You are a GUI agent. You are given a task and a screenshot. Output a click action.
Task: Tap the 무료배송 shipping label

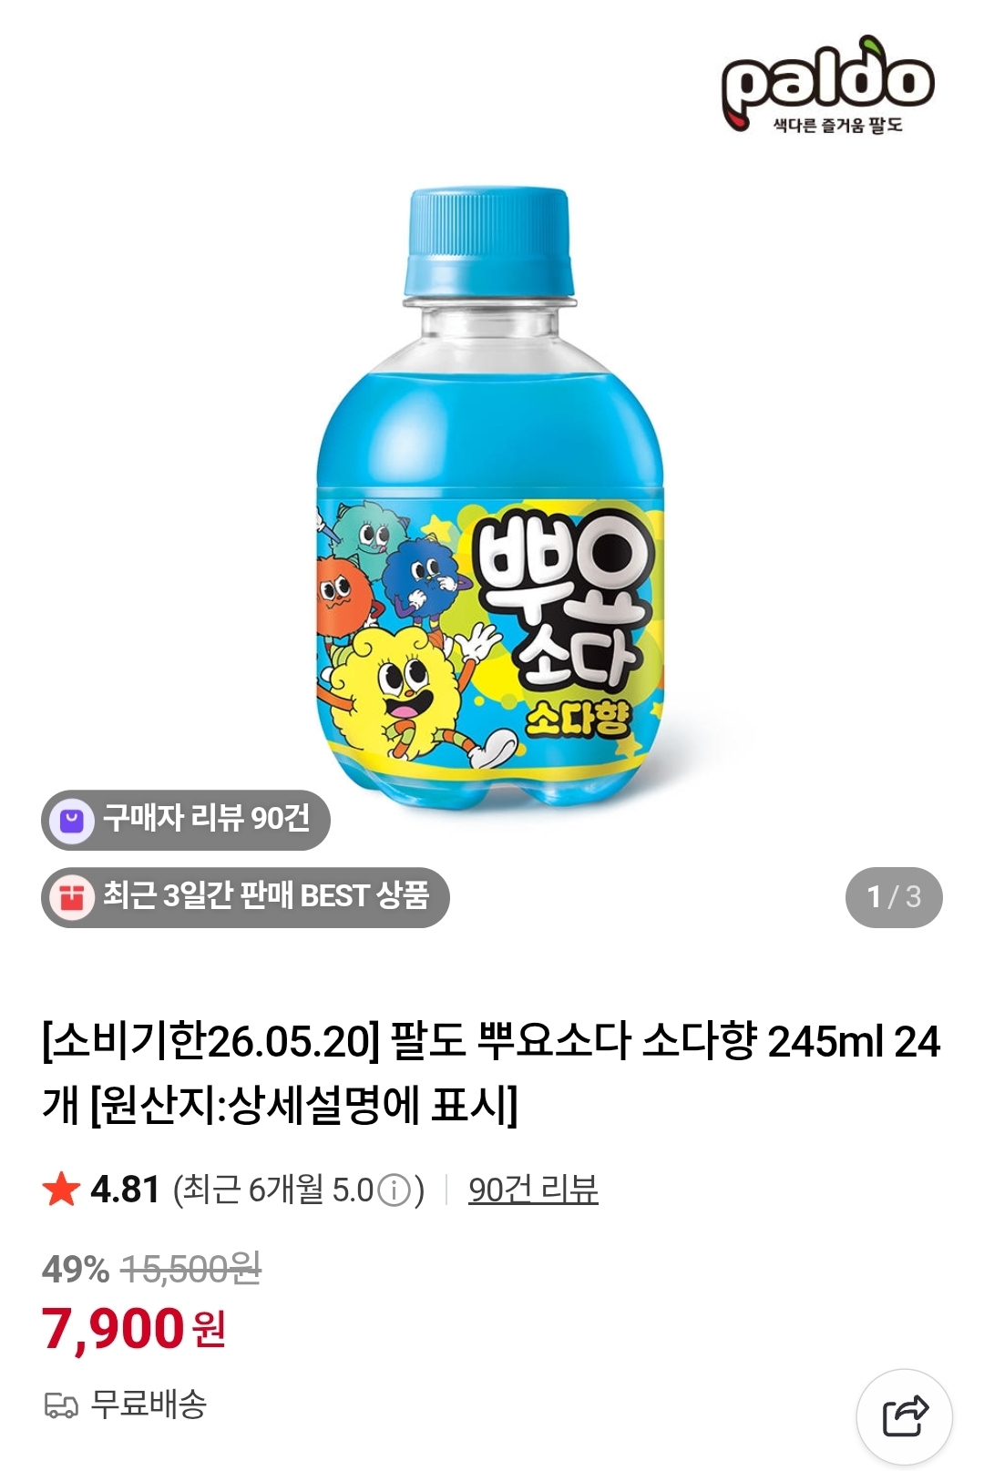[149, 1405]
